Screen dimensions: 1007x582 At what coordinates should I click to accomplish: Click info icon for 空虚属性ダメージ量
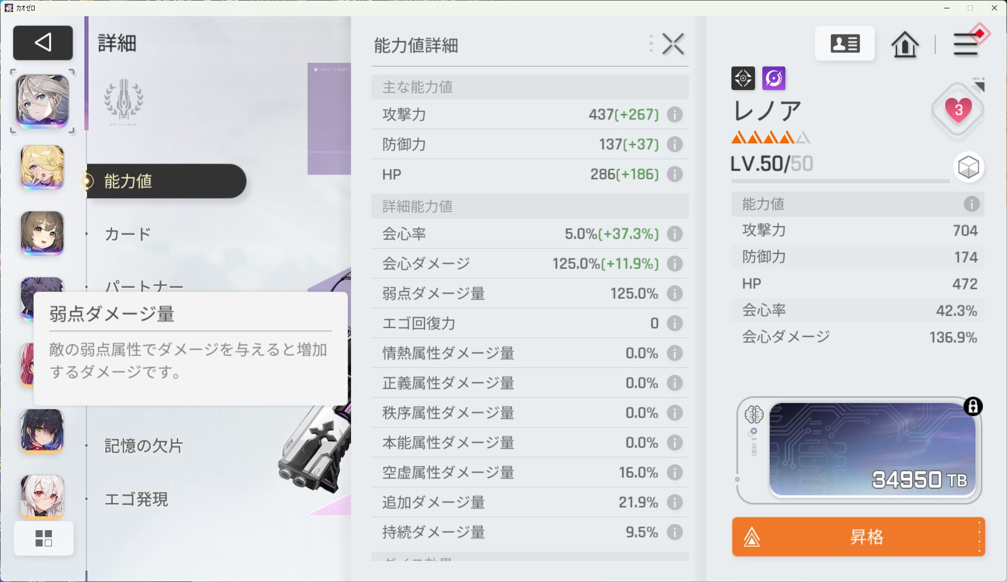pos(675,473)
